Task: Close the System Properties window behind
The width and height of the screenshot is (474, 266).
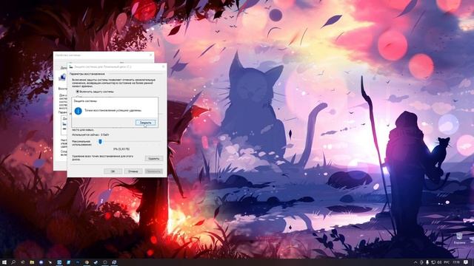Action: [151, 55]
